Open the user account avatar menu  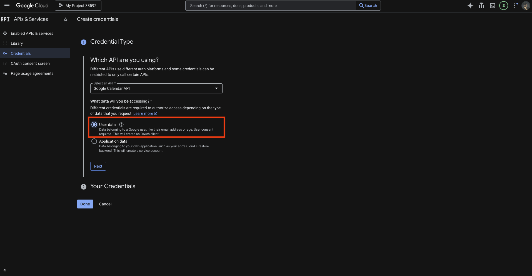coord(525,6)
